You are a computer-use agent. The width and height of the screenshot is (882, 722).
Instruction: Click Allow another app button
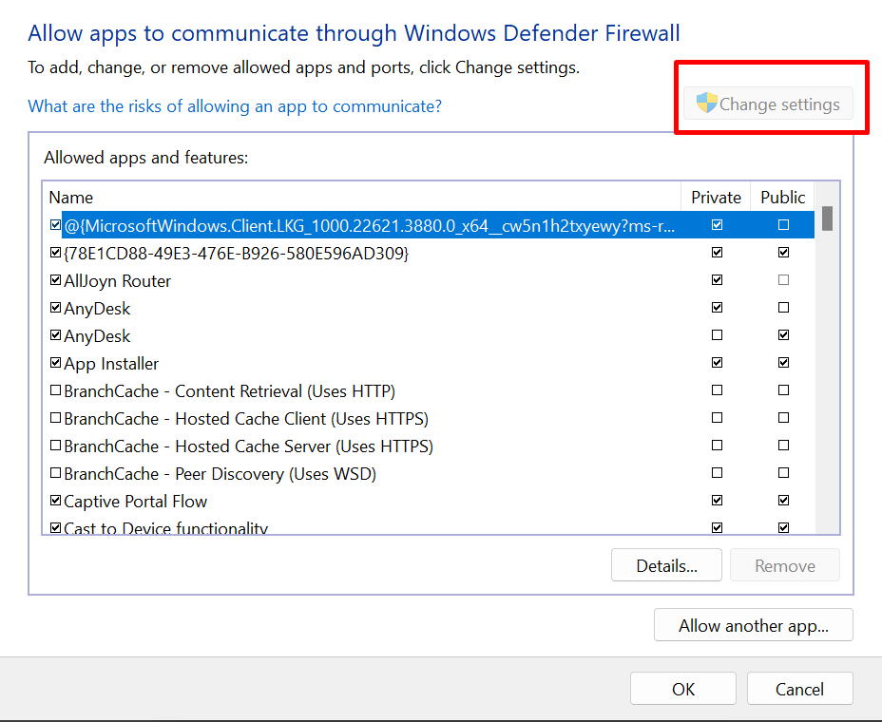click(x=753, y=626)
